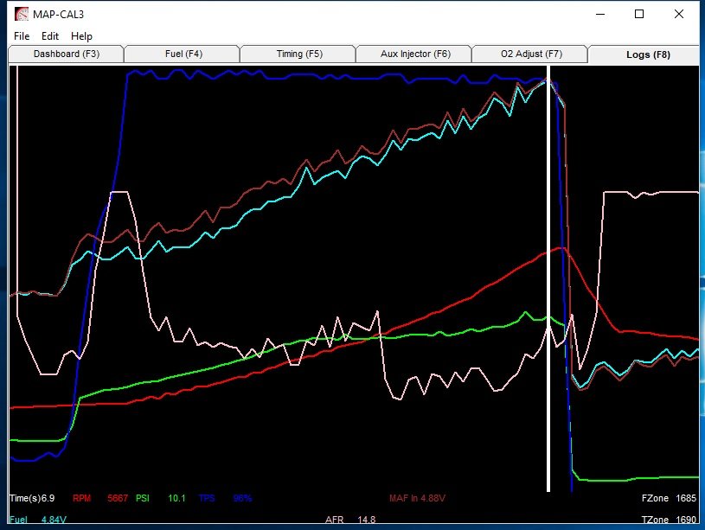
Task: Switch to the O2 Adjust (F7) tab
Action: [531, 54]
